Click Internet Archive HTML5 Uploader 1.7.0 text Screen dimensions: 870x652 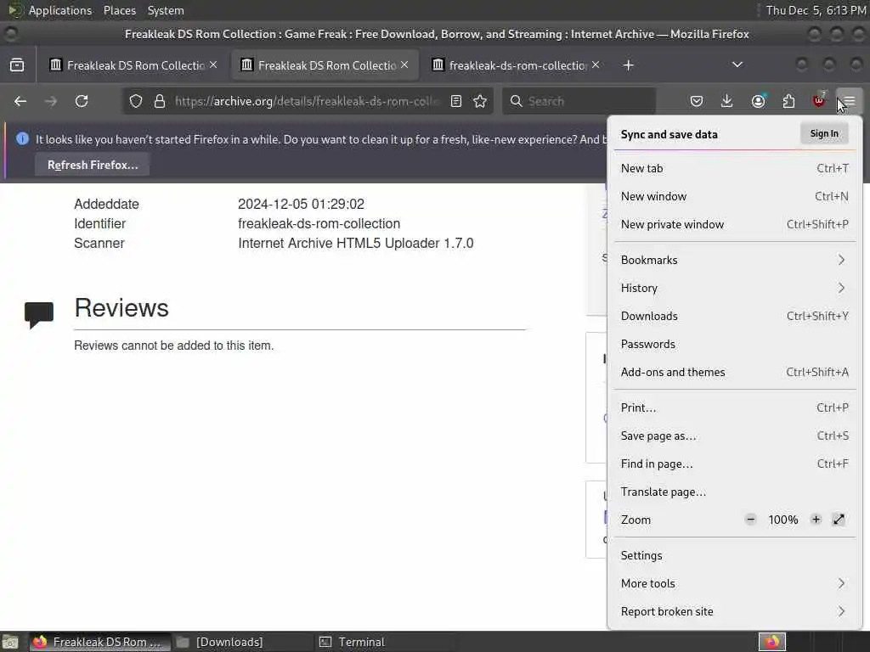[x=356, y=244]
